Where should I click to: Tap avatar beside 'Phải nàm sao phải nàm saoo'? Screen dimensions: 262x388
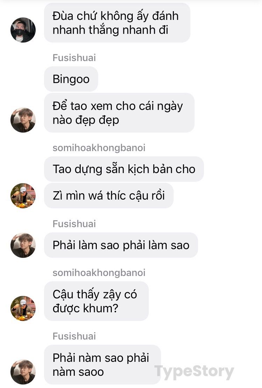(x=23, y=372)
